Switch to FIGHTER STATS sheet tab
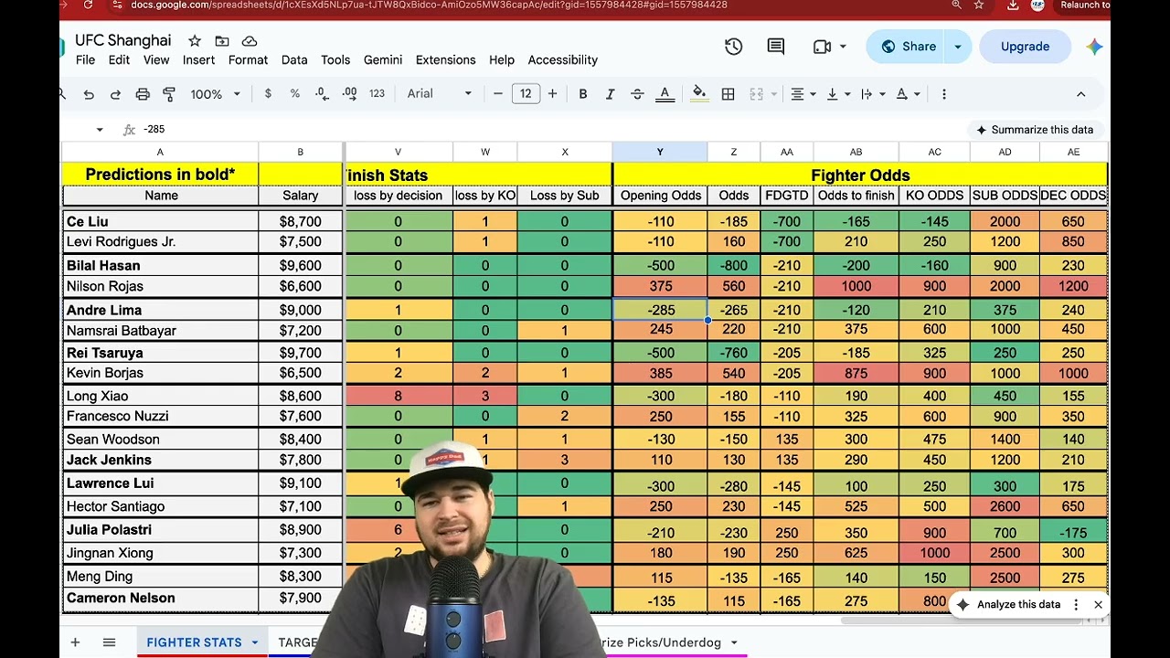This screenshot has height=658, width=1170. tap(194, 642)
